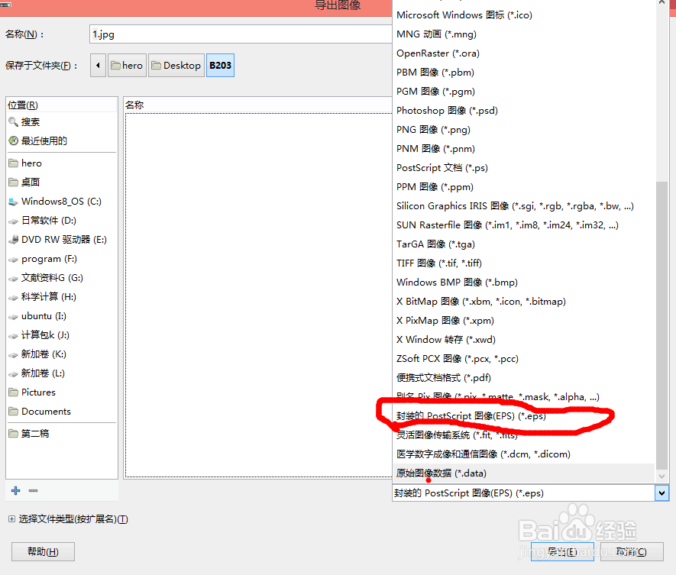The height and width of the screenshot is (575, 676).
Task: Click the 帮助(H) button
Action: point(42,551)
